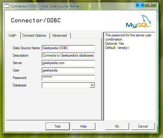Click 'The password for the server user' text

pos(128,35)
